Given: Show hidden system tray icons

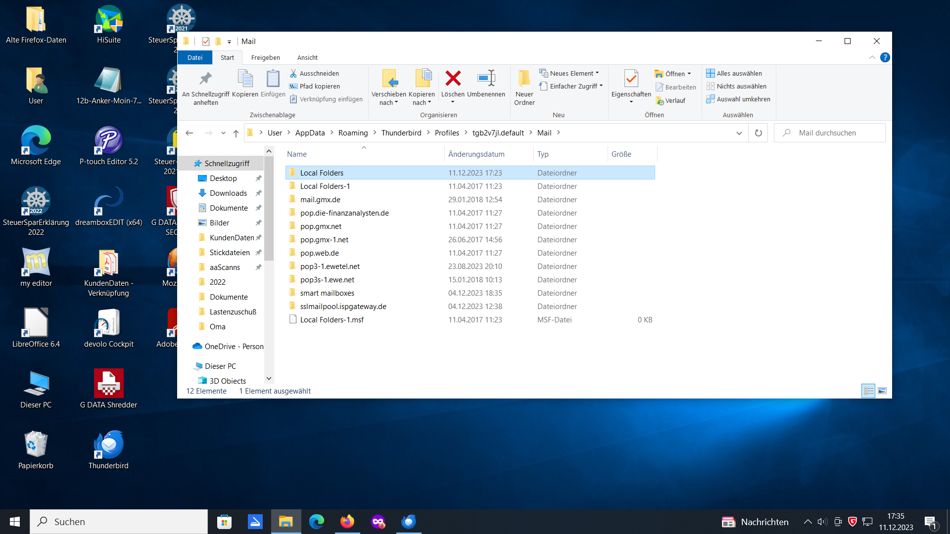Looking at the screenshot, I should click(807, 522).
